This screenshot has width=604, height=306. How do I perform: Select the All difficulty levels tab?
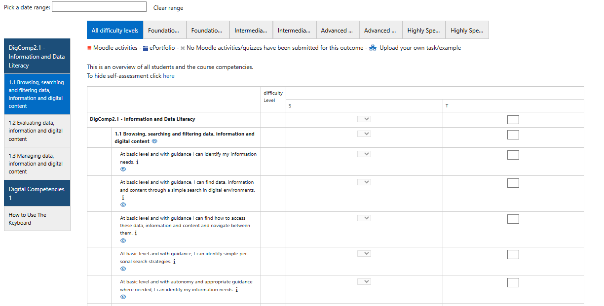tap(115, 30)
